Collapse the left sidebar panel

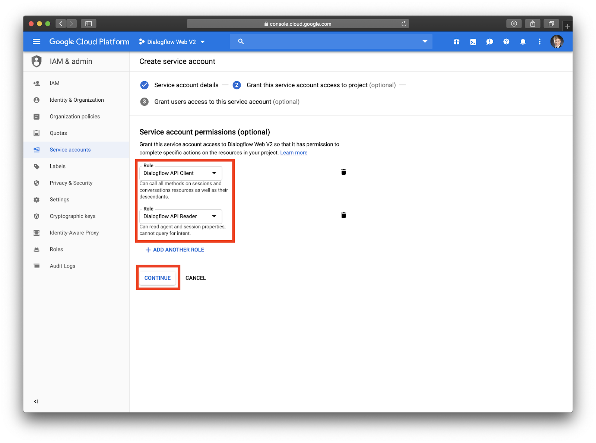[x=36, y=401]
